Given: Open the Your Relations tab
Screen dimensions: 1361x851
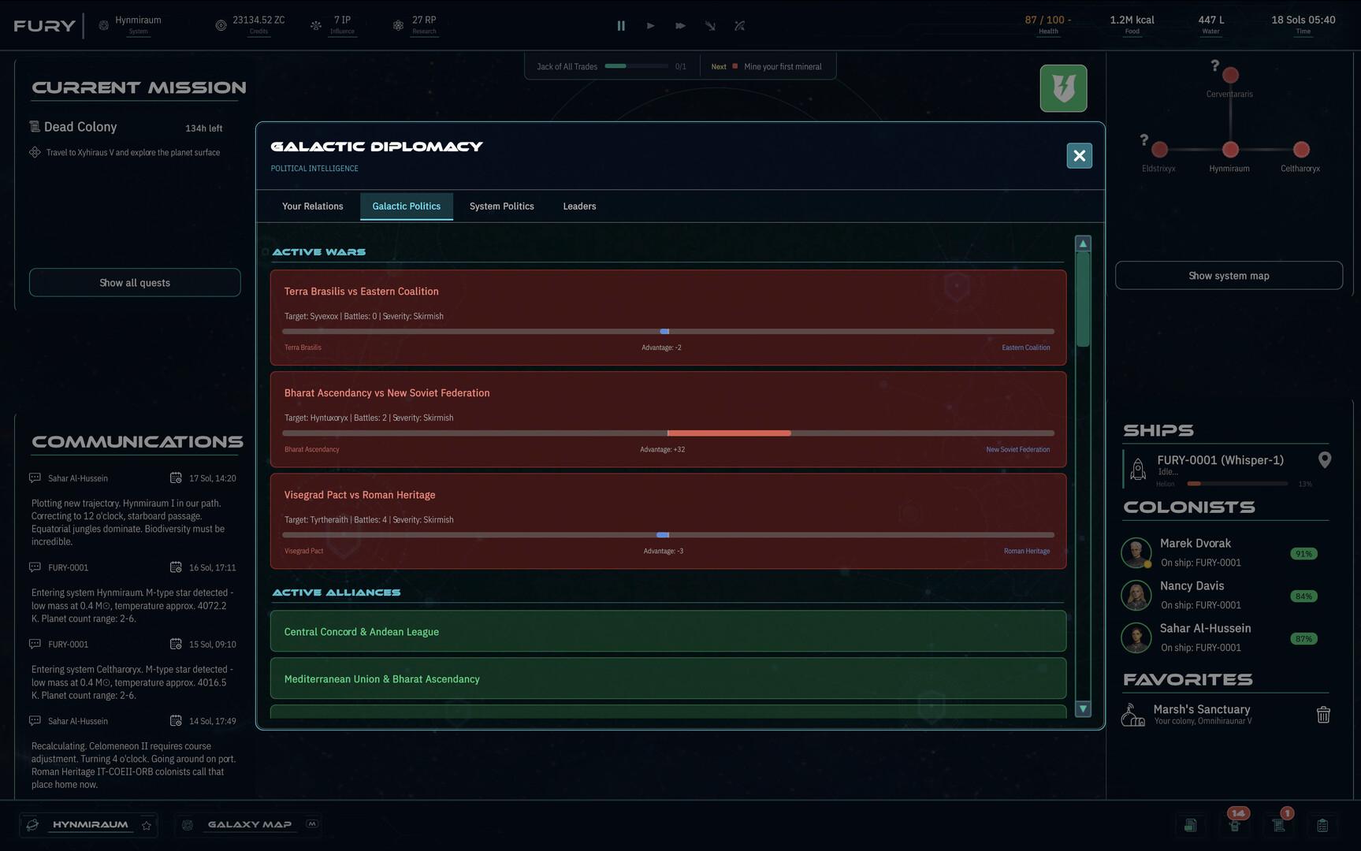Looking at the screenshot, I should [313, 206].
